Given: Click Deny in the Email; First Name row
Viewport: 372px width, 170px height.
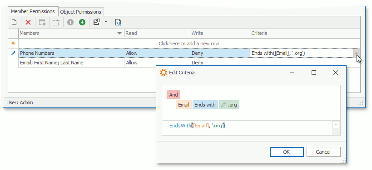Looking at the screenshot, I should (220, 63).
